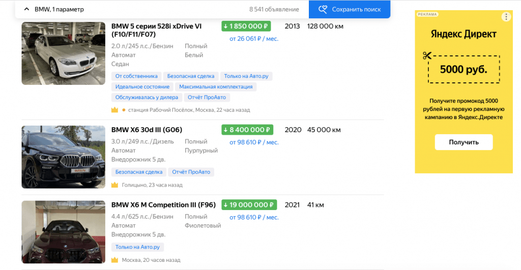Viewport: 521px width, 270px height.
Task: Click the 128 000 км mileage value
Action: click(325, 26)
